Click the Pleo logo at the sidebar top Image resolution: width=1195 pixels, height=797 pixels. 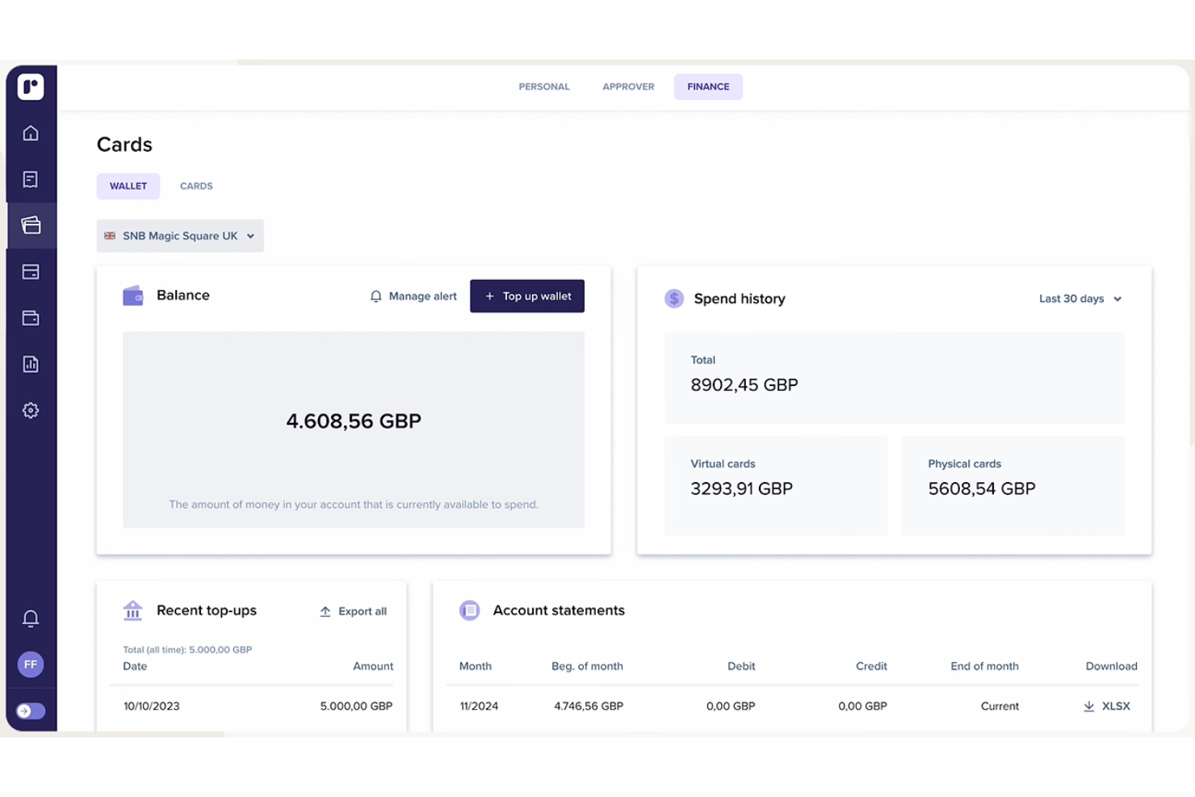tap(31, 86)
